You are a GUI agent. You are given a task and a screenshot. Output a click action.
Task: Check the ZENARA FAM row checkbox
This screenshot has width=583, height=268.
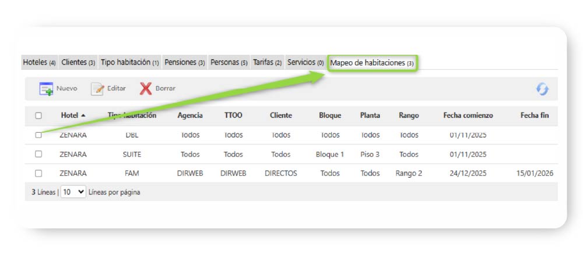point(38,173)
